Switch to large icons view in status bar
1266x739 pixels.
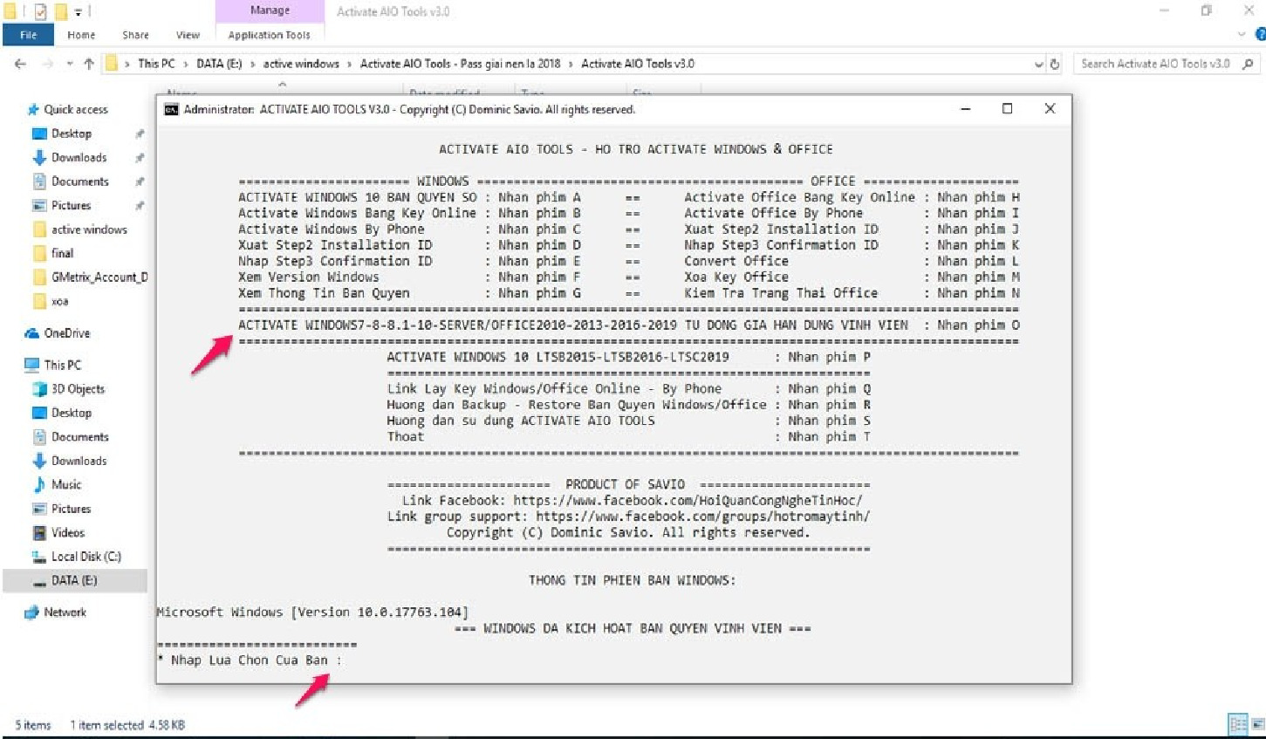point(1257,724)
